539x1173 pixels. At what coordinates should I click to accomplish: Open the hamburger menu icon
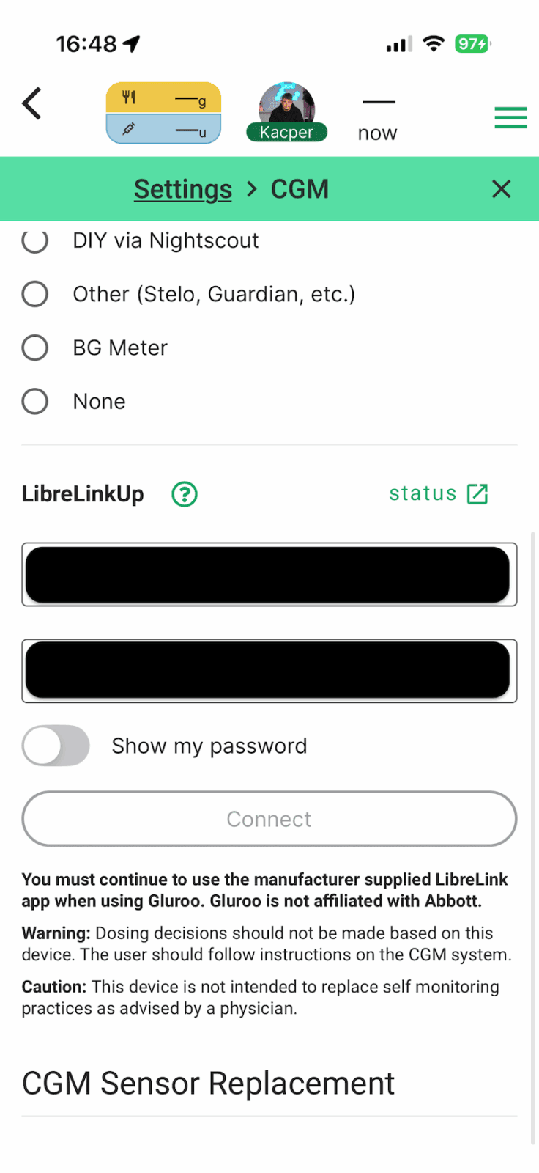click(x=510, y=117)
